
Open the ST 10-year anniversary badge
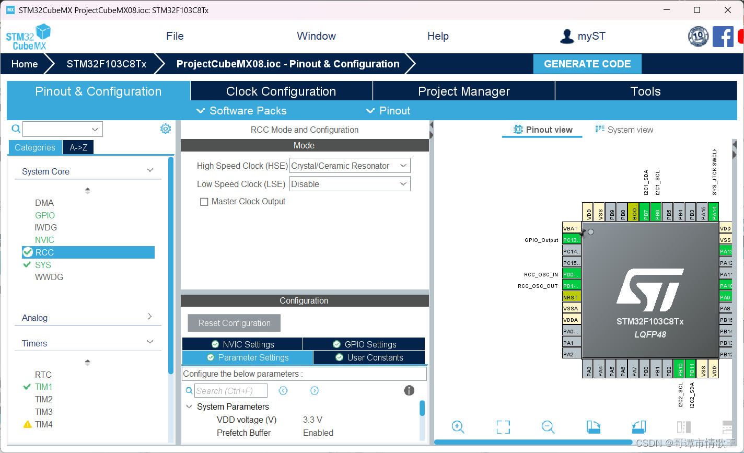(699, 36)
